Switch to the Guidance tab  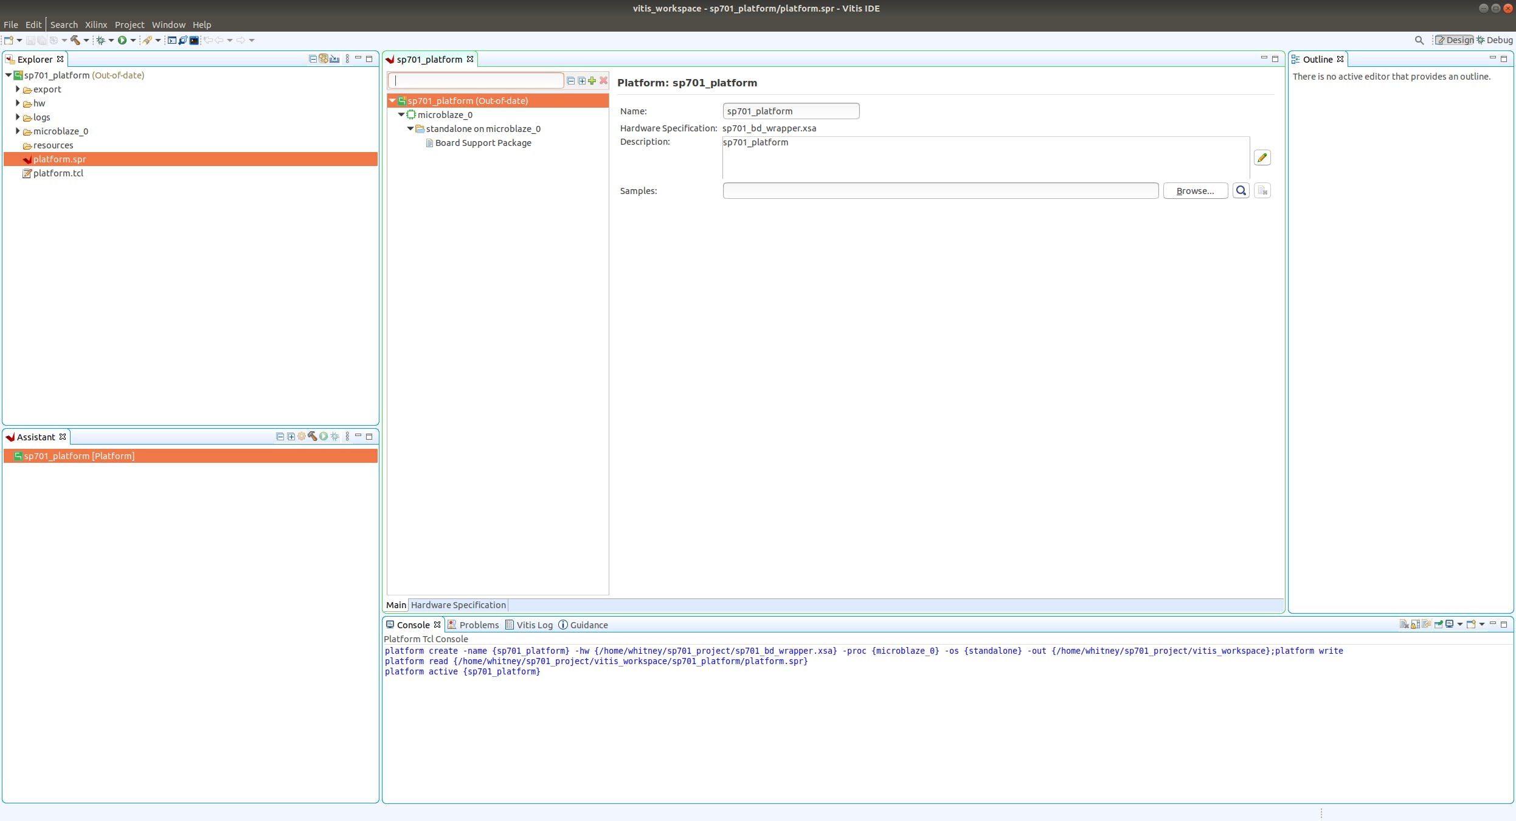583,625
